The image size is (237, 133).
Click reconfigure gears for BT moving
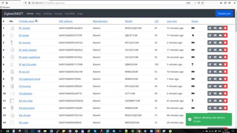click(x=215, y=42)
